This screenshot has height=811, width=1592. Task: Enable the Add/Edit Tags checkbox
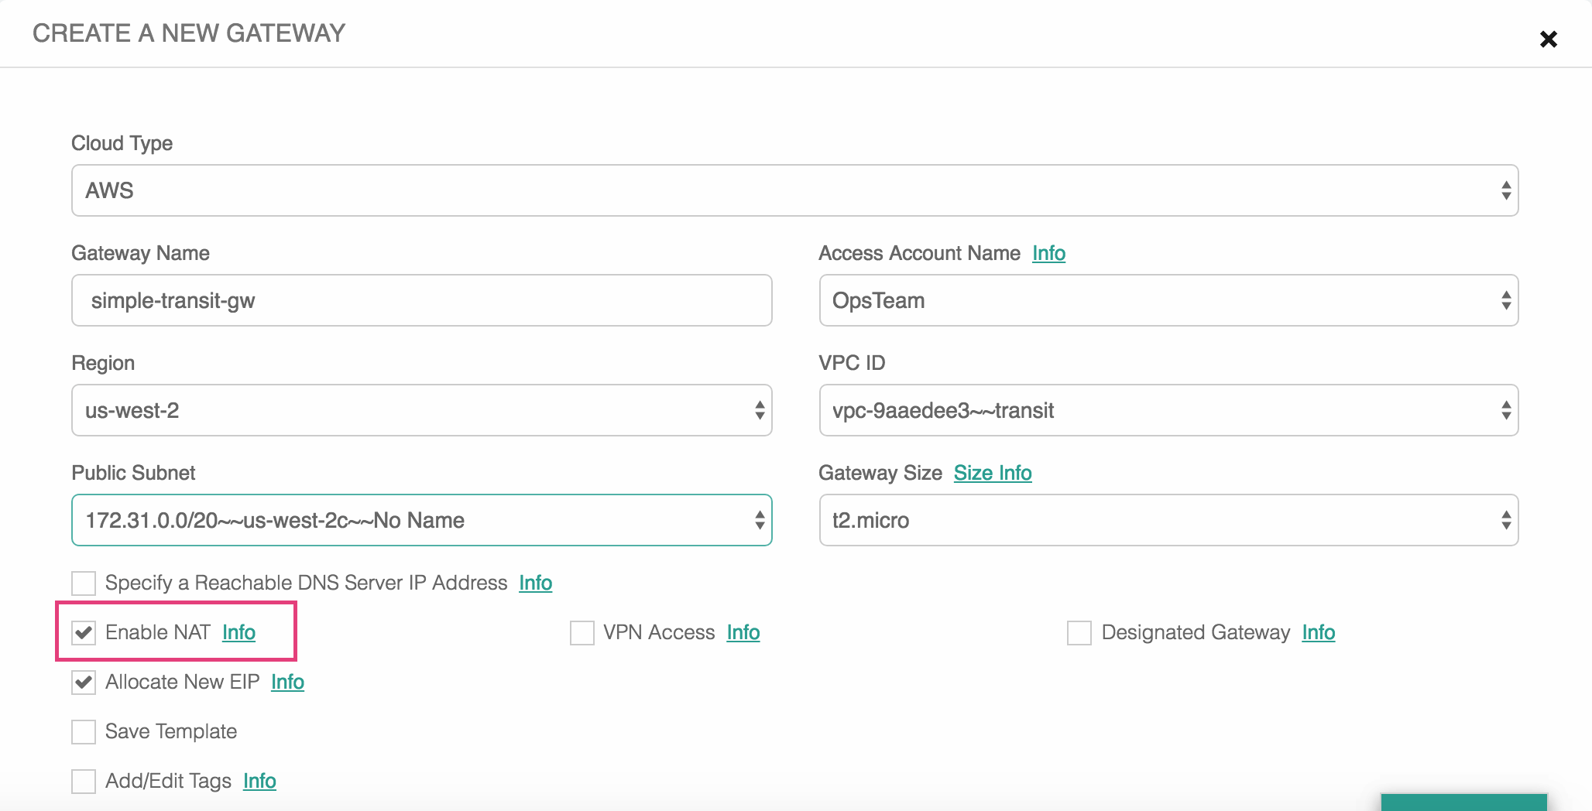pos(84,782)
